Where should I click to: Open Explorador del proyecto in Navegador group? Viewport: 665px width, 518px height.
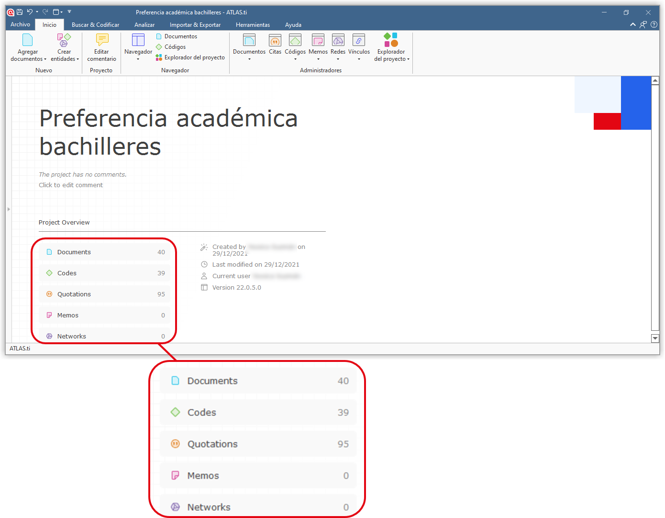coord(190,57)
